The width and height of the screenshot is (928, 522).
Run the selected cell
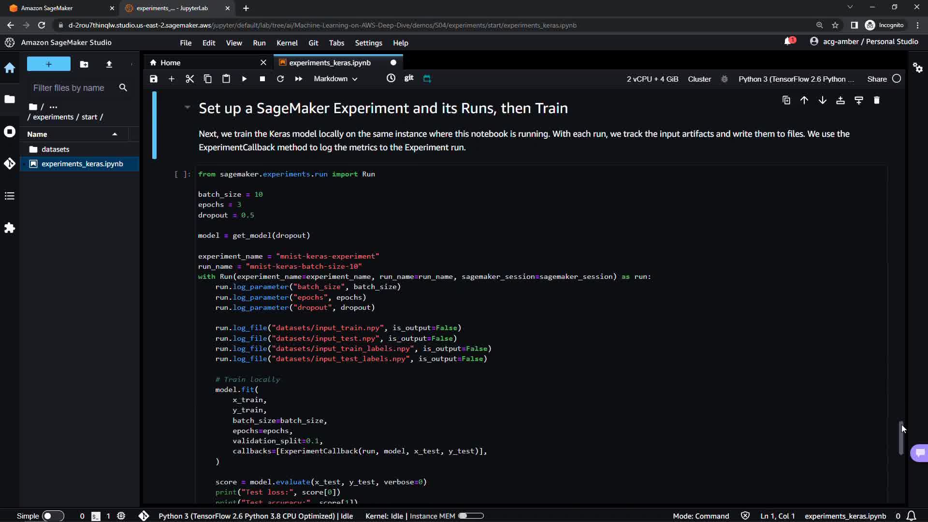[244, 79]
